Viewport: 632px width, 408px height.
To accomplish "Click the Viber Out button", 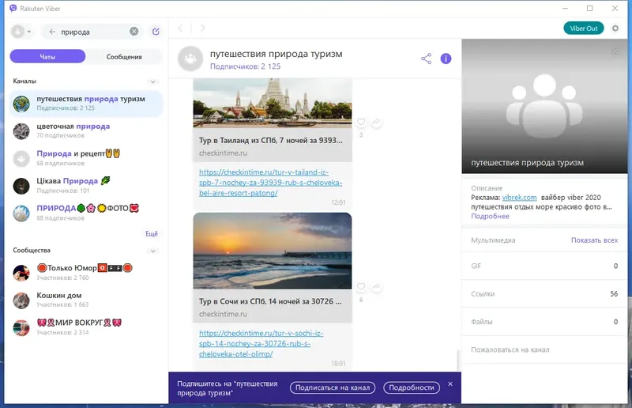I will (x=584, y=28).
